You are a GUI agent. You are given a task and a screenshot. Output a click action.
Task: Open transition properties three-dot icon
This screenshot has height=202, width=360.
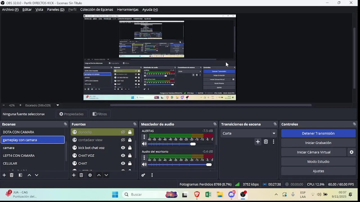click(x=273, y=142)
